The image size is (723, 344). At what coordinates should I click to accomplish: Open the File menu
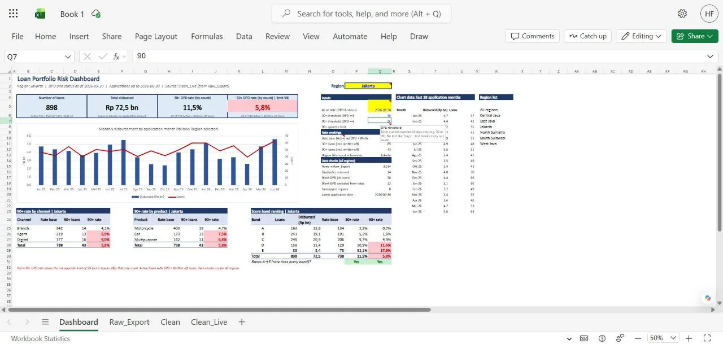click(x=18, y=36)
